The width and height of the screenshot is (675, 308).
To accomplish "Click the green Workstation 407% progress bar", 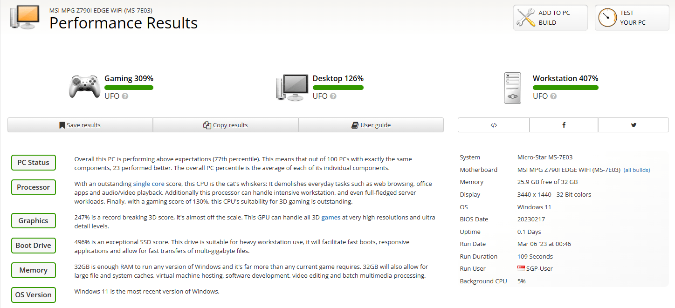I will (565, 88).
